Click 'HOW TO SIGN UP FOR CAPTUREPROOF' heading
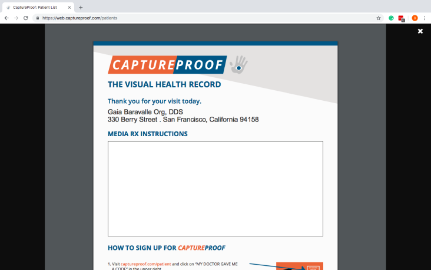431x270 pixels. pos(166,248)
